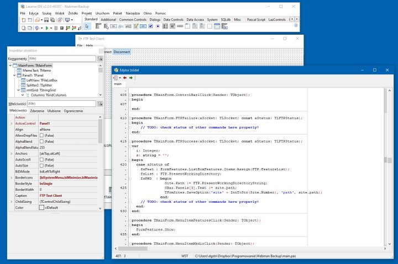
Task: Switch to the Zdarzenia tab
Action: 38,111
